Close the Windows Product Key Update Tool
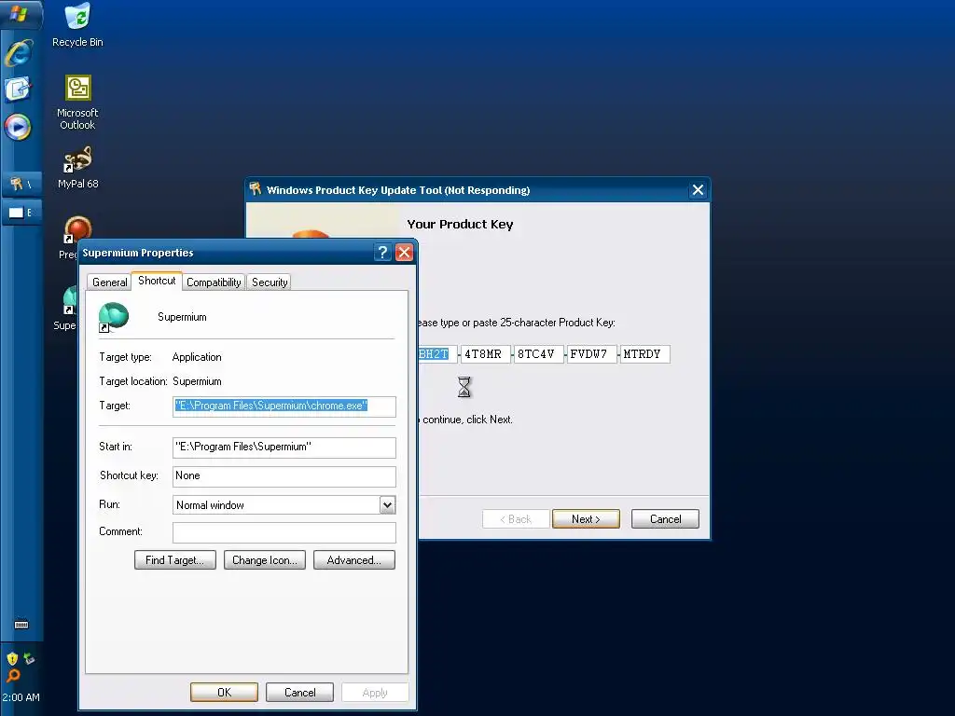 click(x=698, y=190)
